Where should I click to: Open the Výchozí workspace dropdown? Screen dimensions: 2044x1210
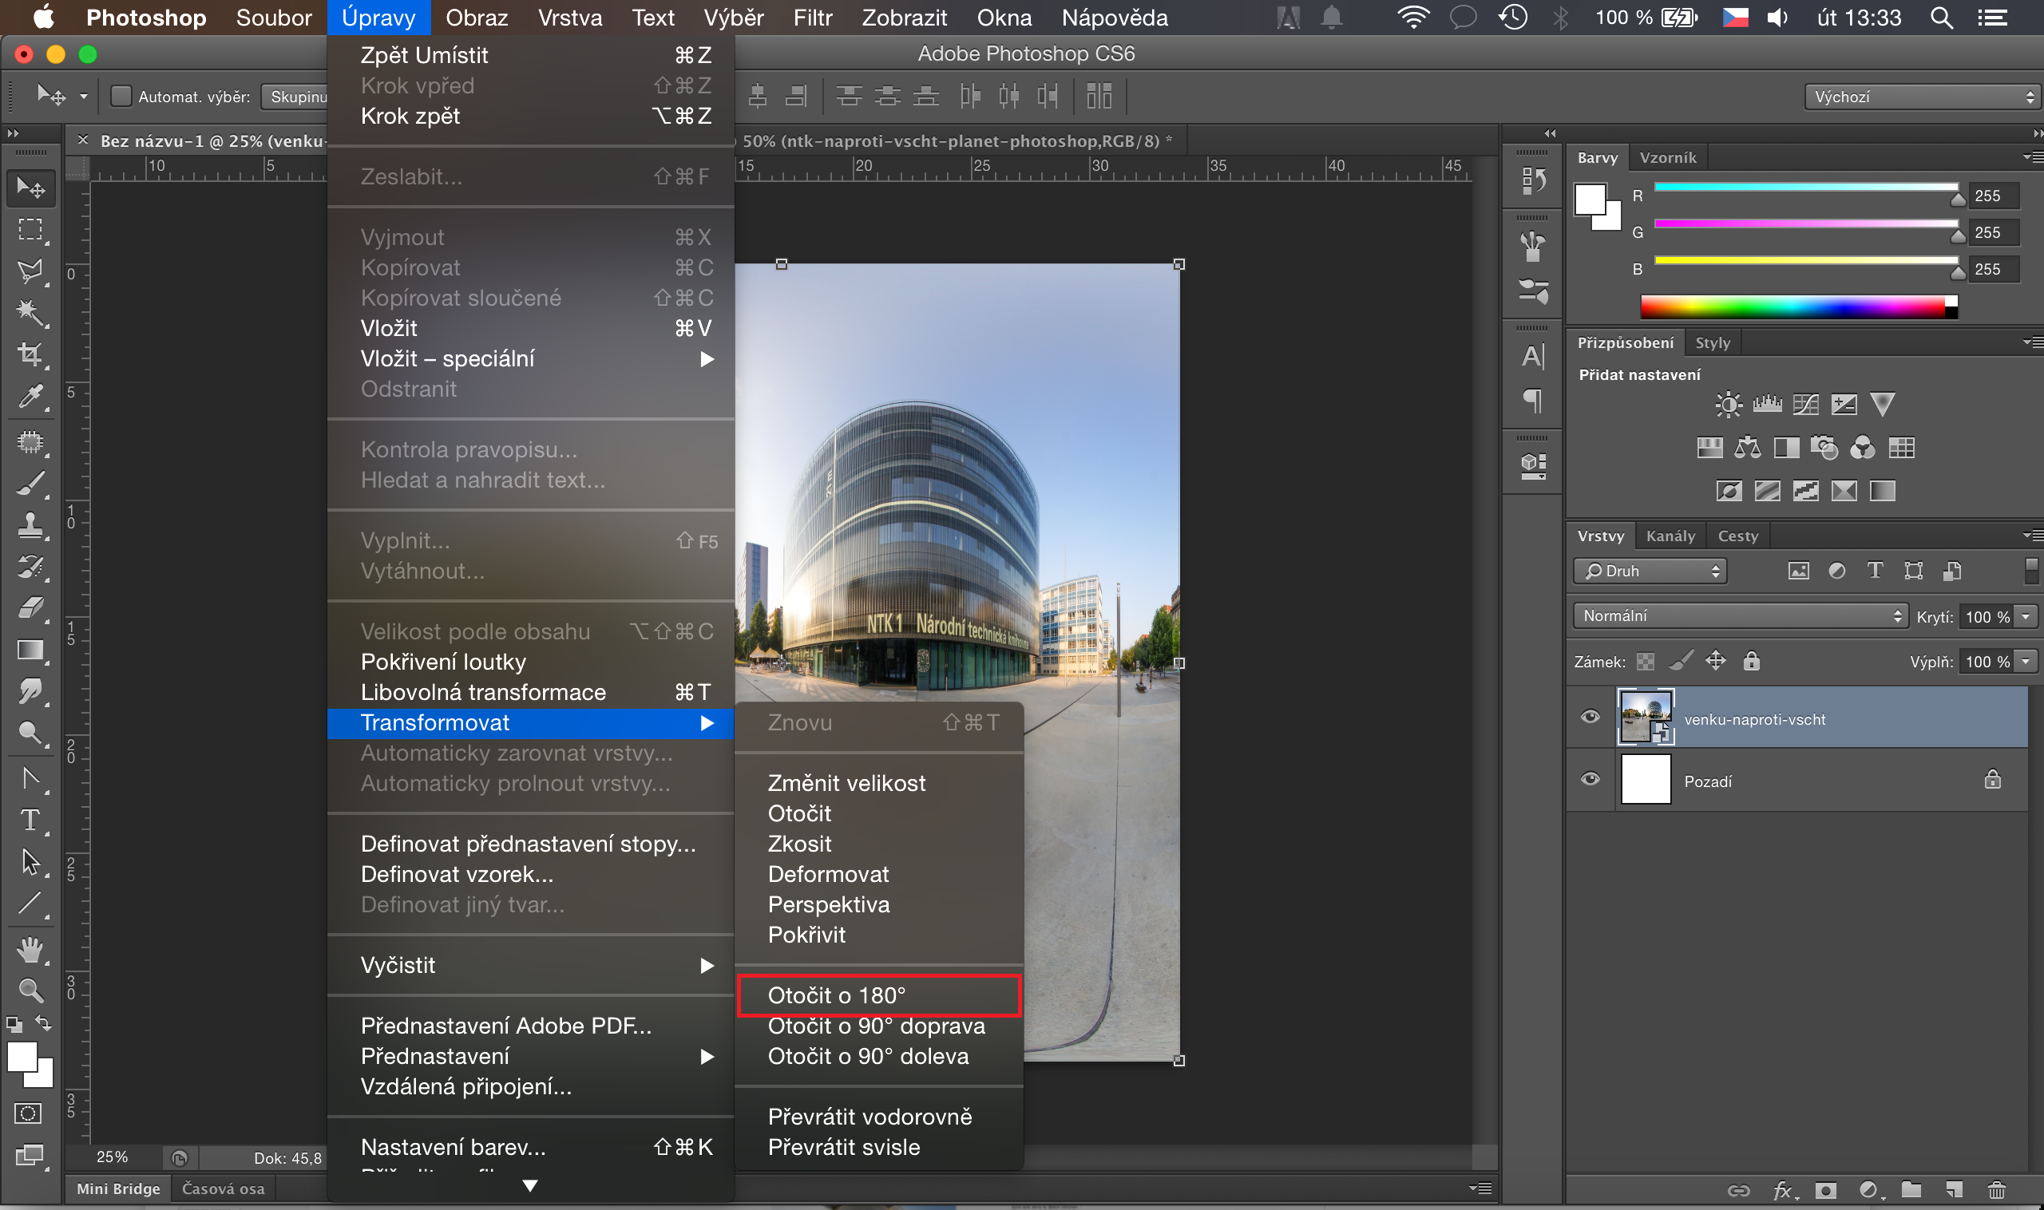(x=1923, y=97)
